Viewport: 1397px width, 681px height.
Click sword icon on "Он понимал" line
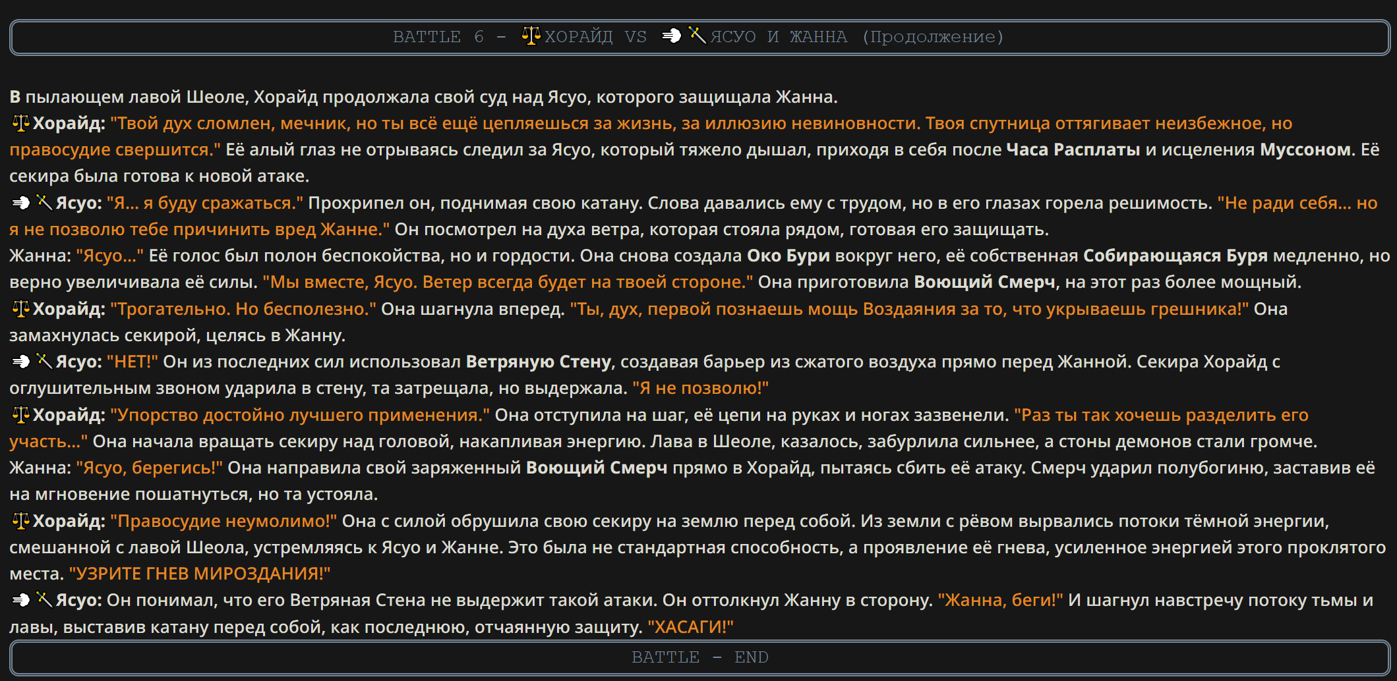(44, 599)
